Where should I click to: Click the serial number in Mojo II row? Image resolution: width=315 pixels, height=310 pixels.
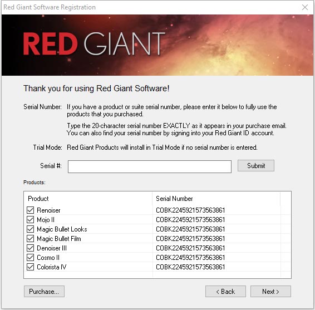(190, 220)
